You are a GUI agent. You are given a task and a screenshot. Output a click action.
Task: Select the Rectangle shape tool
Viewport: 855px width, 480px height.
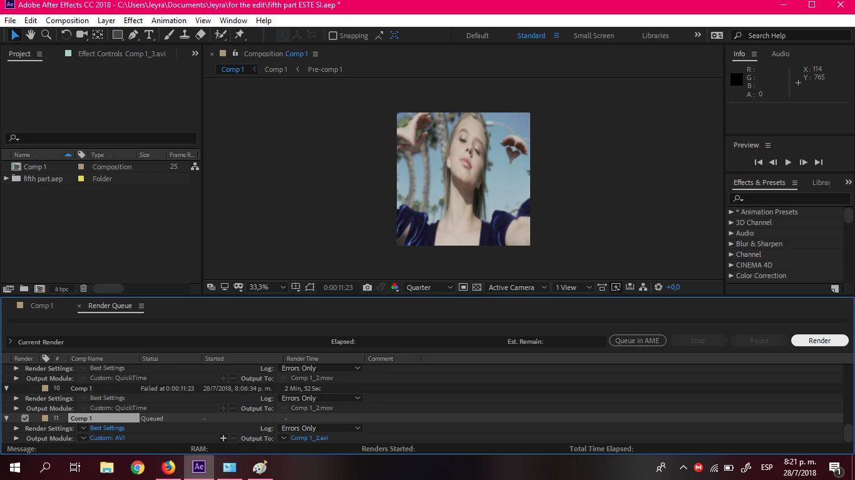point(118,35)
